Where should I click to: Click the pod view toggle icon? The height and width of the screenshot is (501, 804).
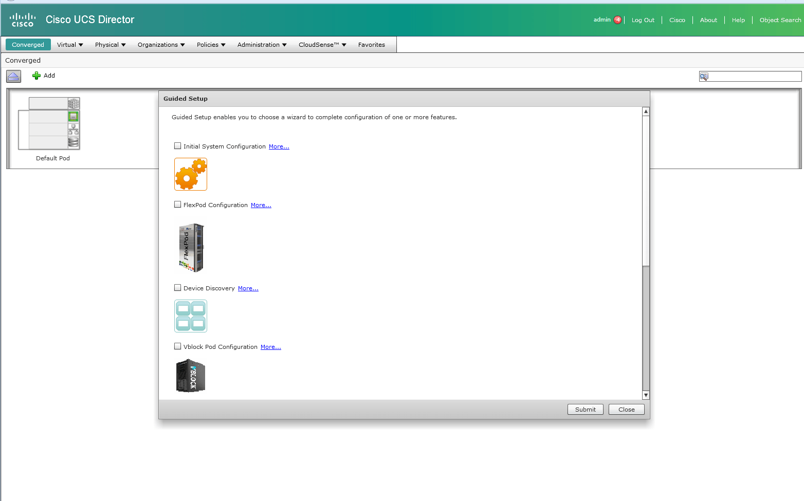point(13,77)
